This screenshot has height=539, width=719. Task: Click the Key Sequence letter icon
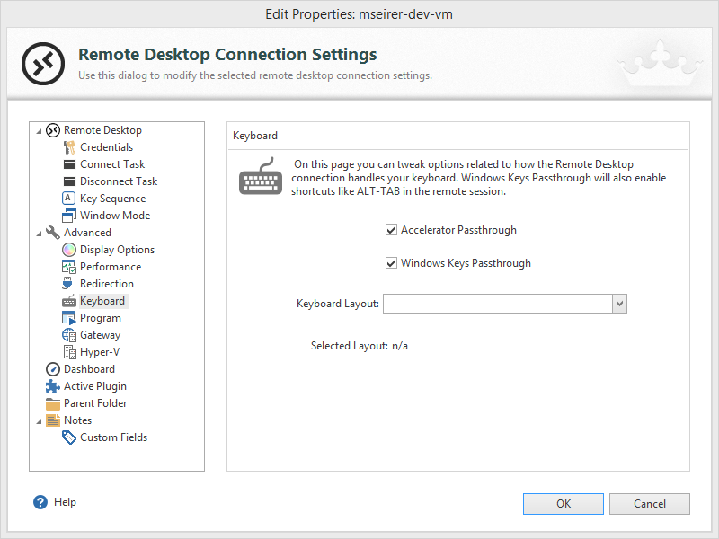[68, 198]
